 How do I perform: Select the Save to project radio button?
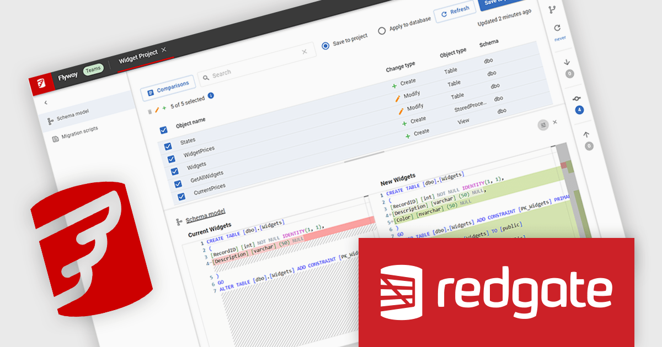pos(325,46)
